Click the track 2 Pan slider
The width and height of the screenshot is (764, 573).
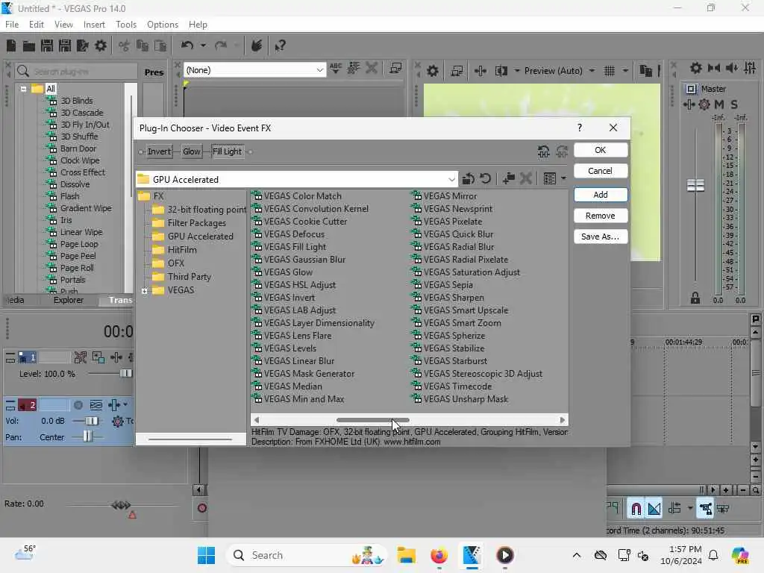click(87, 436)
